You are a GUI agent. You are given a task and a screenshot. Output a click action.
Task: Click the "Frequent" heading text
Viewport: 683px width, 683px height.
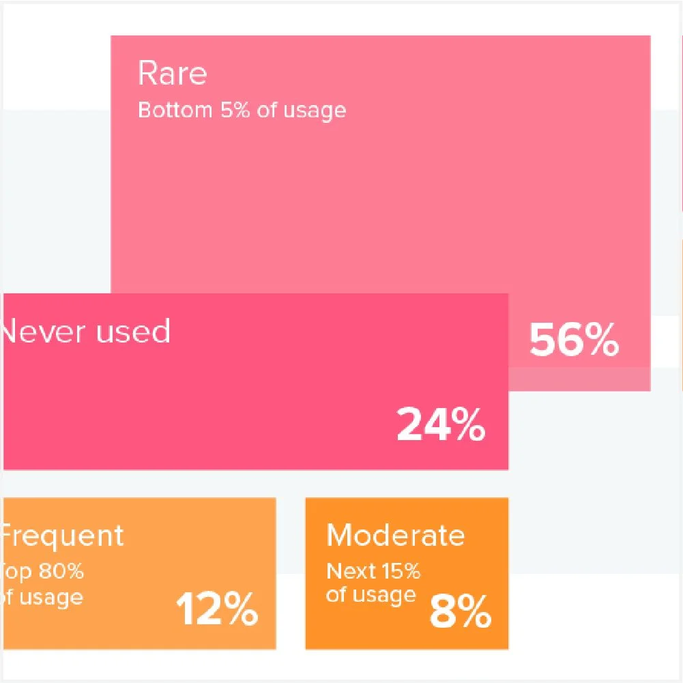[63, 536]
